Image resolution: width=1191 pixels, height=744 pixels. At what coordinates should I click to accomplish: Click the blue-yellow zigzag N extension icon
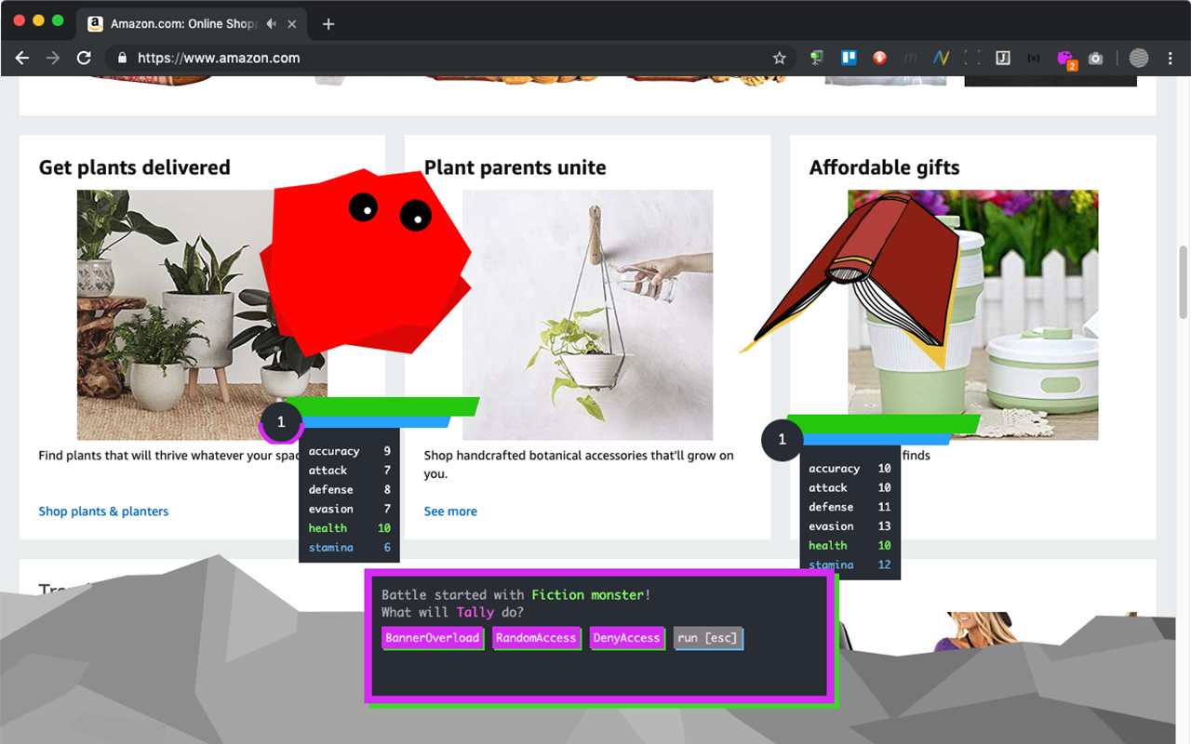click(941, 58)
